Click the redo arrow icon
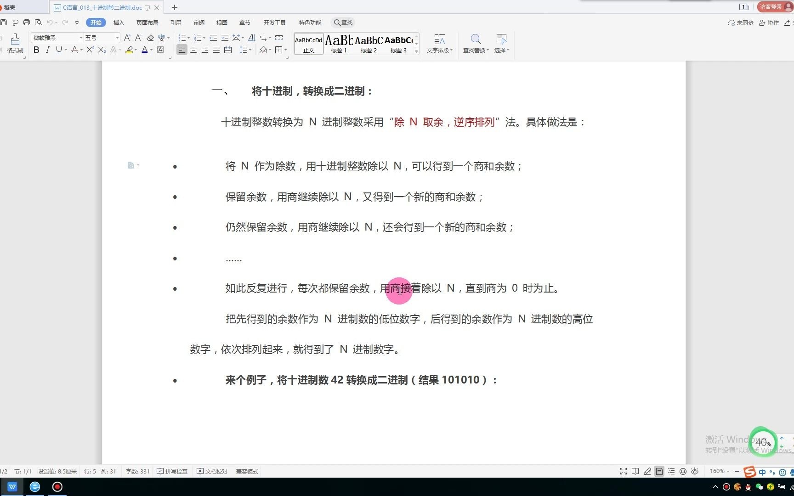 point(65,22)
